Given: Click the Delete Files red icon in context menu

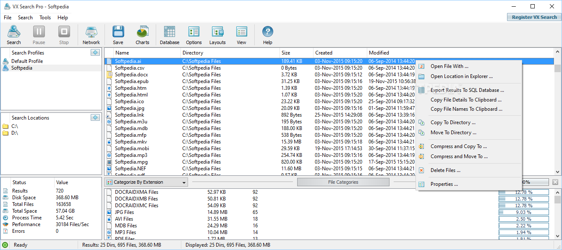Looking at the screenshot, I should (421, 170).
